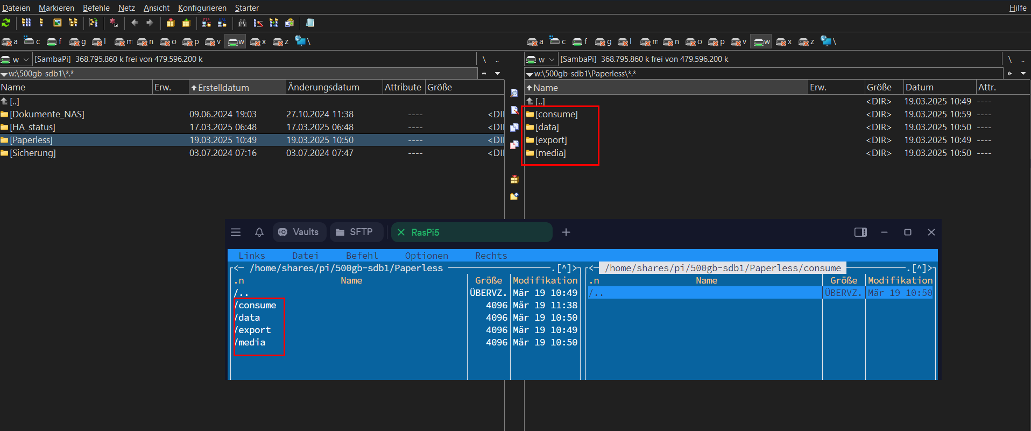This screenshot has height=431, width=1031.
Task: Open Termius right panel history caret [^]
Action: click(919, 268)
